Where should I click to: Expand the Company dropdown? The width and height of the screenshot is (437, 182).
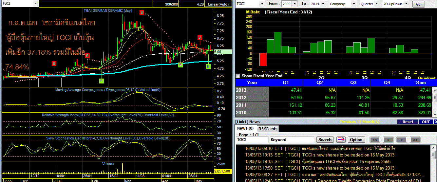(353, 4)
